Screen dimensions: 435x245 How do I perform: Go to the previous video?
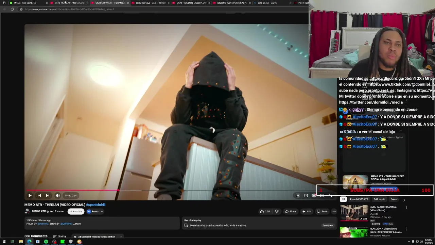click(x=39, y=195)
